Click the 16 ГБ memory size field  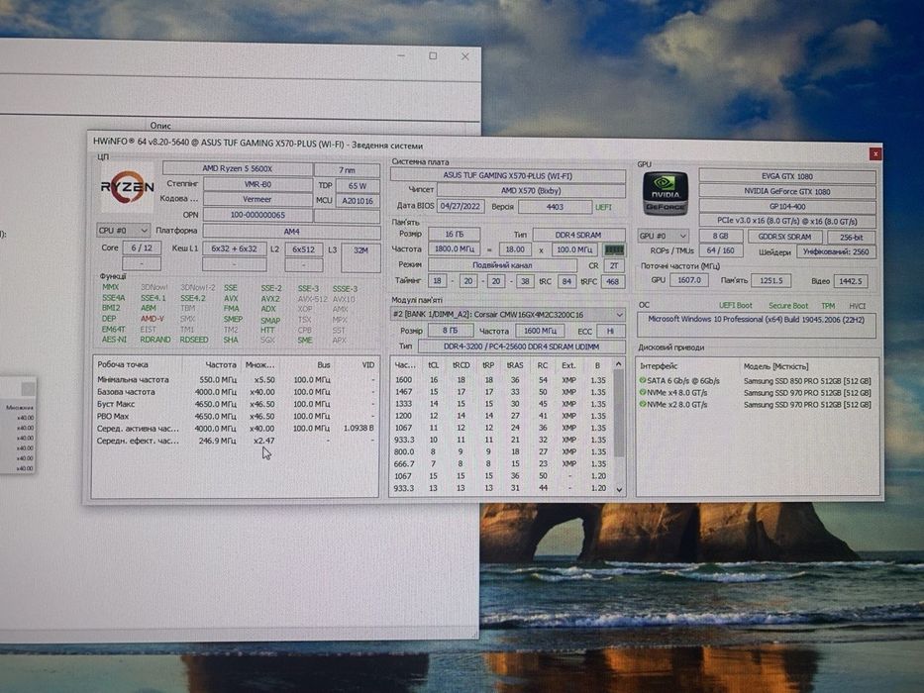coord(454,234)
